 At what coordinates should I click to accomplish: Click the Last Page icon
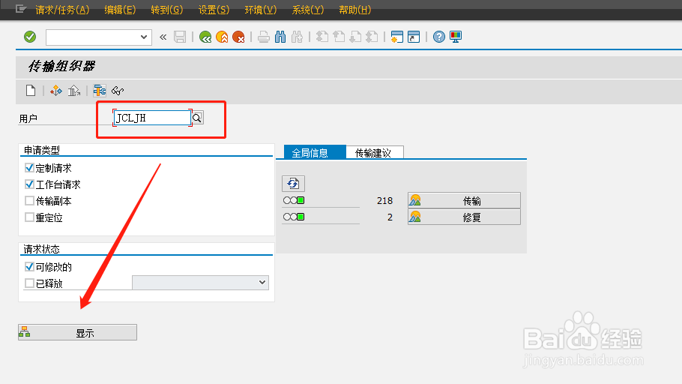pos(372,37)
